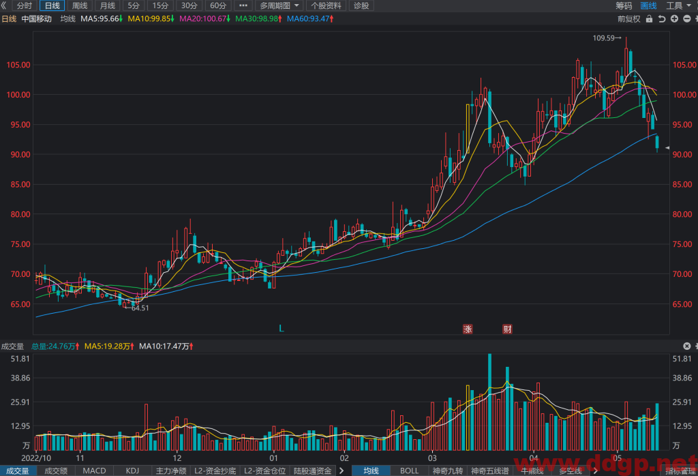Select the KDJ indicator tab

tap(132, 471)
